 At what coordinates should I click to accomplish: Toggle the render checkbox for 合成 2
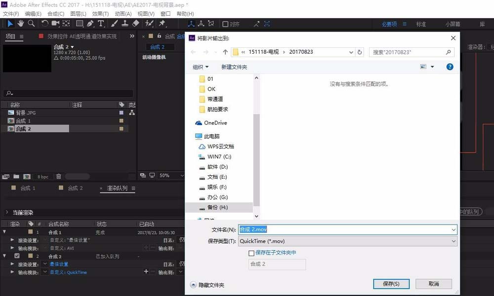17,255
